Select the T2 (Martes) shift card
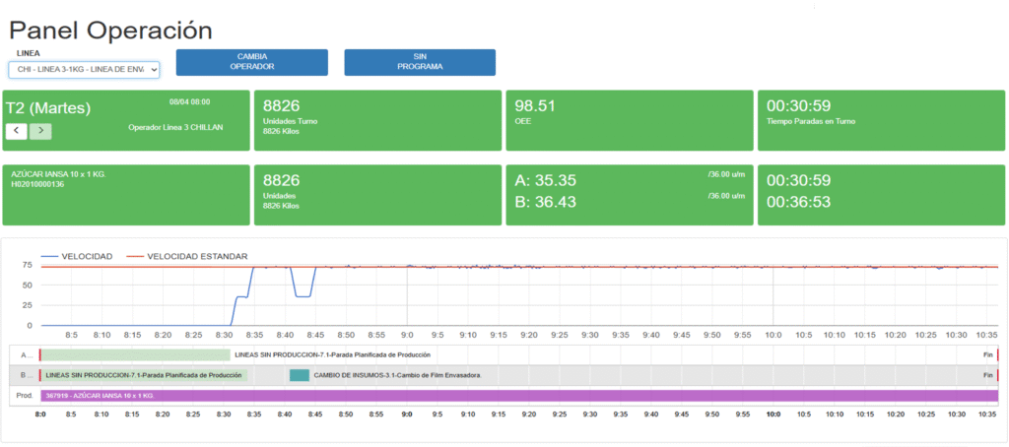This screenshot has height=447, width=1009. [x=126, y=121]
